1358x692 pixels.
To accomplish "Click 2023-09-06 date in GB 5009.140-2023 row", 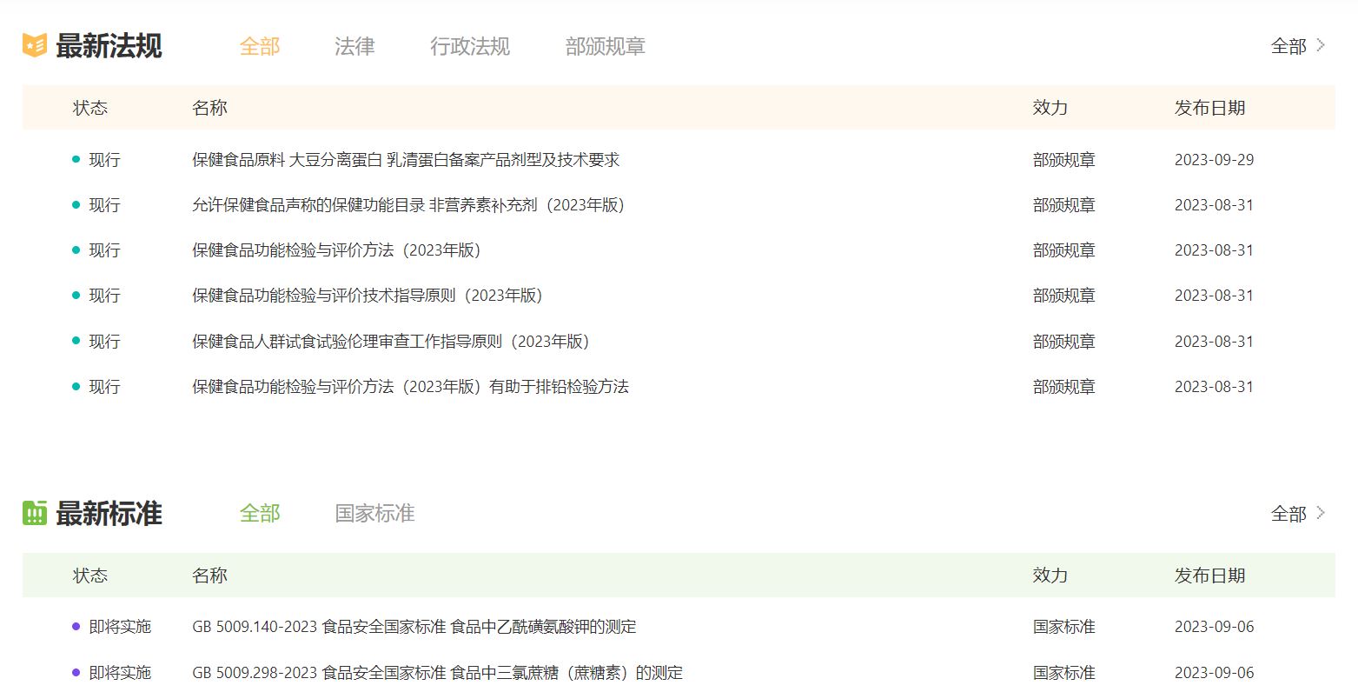I will (x=1214, y=627).
